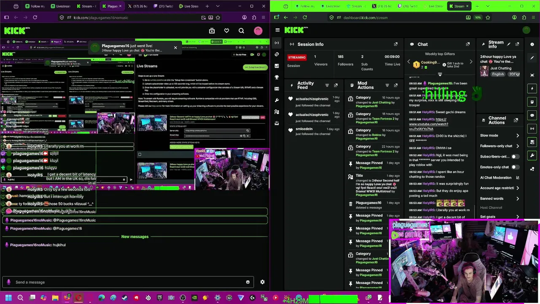Toggle Subscribers-only chat switch

[515, 156]
